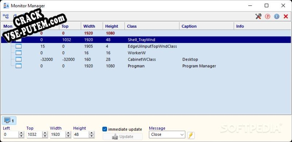
Task: Click the Left input field
Action: (x=11, y=135)
